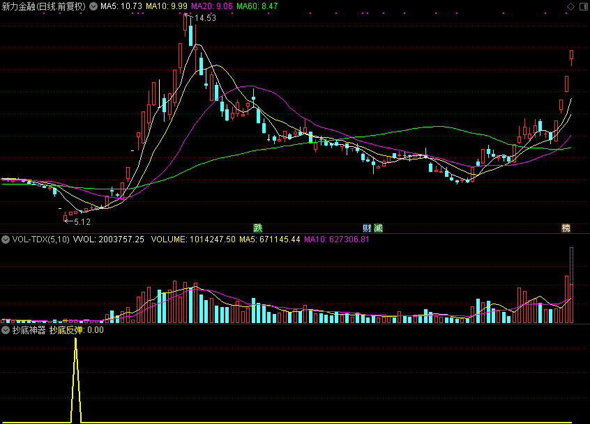The height and width of the screenshot is (424, 590).
Task: Click the 14.53 high price label
Action: pos(205,17)
